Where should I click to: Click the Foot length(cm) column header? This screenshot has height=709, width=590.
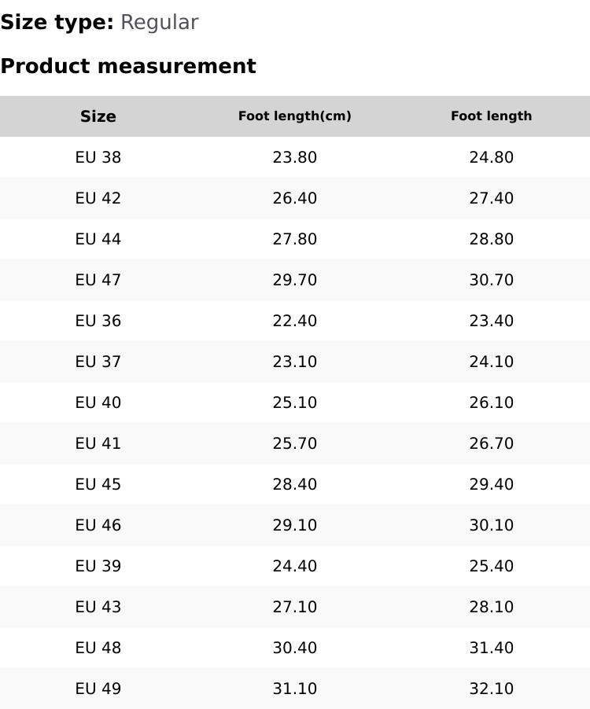pyautogui.click(x=295, y=116)
